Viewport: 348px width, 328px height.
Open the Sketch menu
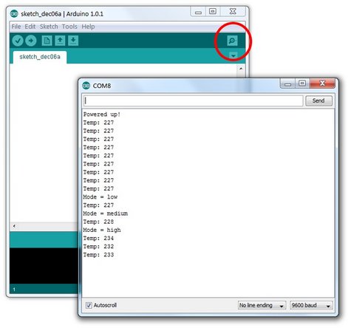pyautogui.click(x=49, y=27)
